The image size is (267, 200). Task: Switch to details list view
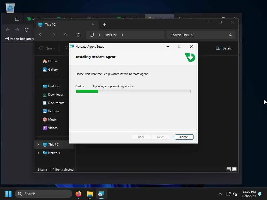pyautogui.click(x=228, y=169)
